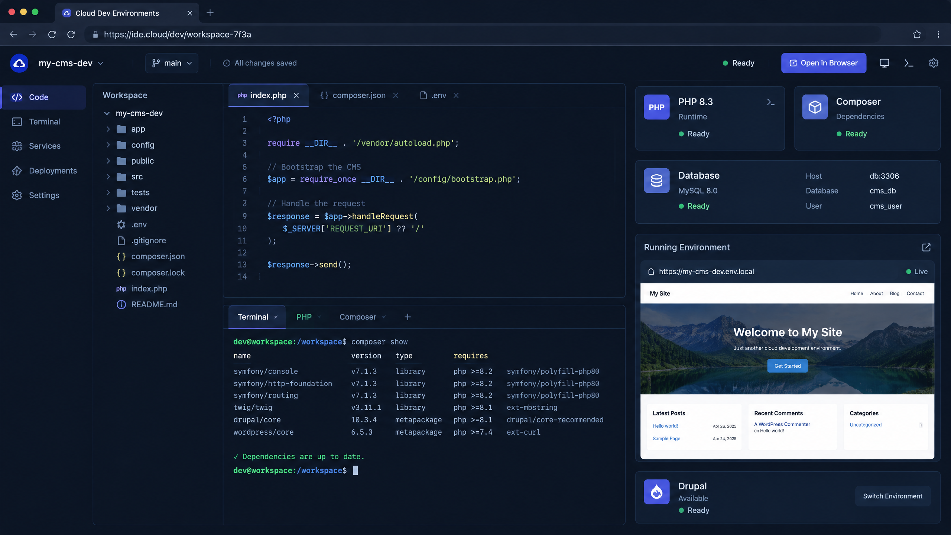Open the settings gear icon in header
The height and width of the screenshot is (535, 951).
pyautogui.click(x=934, y=63)
